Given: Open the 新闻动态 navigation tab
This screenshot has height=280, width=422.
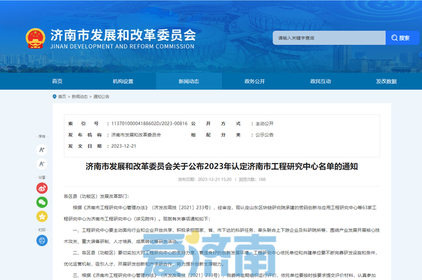Looking at the screenshot, I should pos(189,81).
